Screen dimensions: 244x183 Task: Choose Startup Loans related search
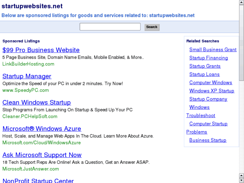tap(204, 74)
